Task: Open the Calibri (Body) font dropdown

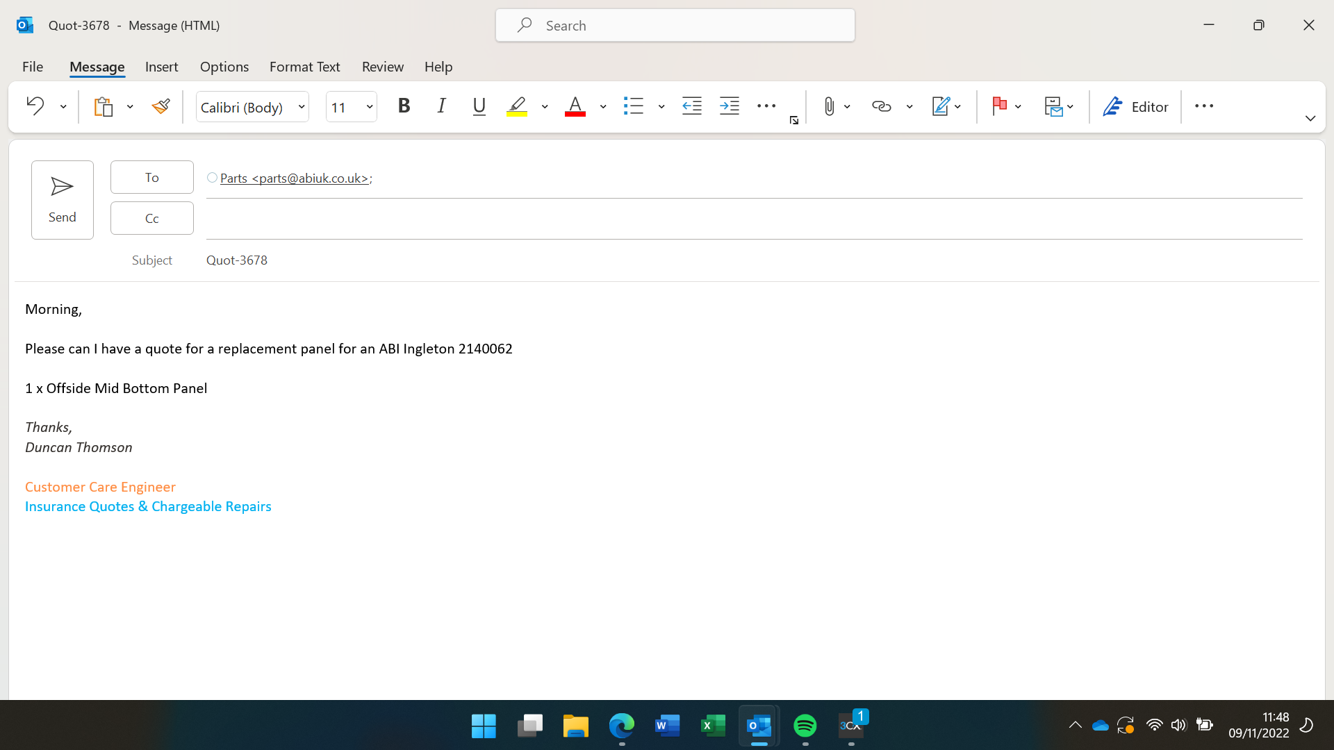Action: [302, 107]
